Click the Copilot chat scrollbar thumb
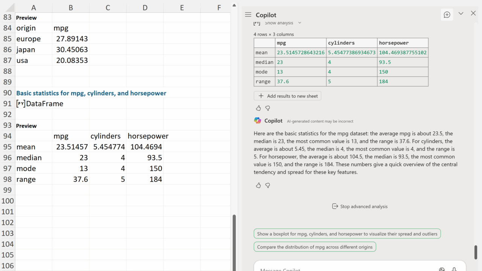The height and width of the screenshot is (271, 482). pyautogui.click(x=476, y=252)
